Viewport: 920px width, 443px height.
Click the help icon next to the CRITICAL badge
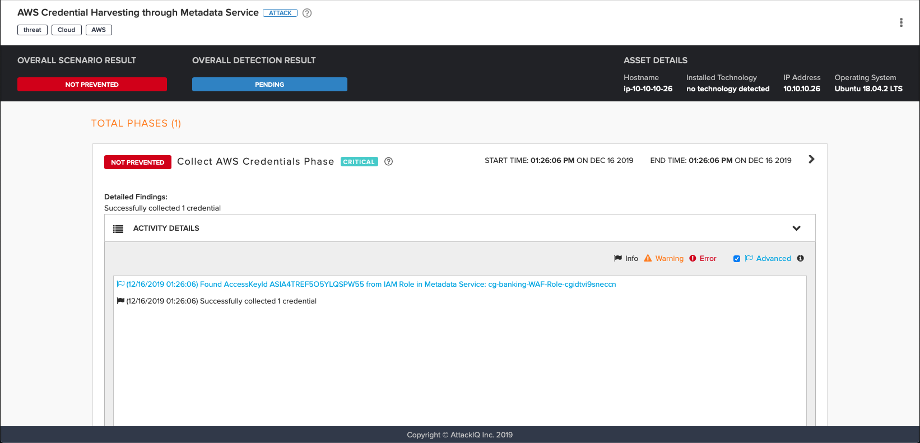(x=389, y=162)
